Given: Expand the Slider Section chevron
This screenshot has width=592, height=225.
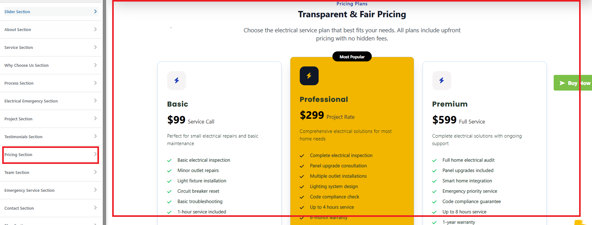Looking at the screenshot, I should (x=95, y=12).
